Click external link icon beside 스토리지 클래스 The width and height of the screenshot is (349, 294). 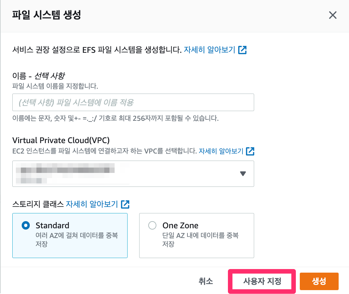(125, 204)
